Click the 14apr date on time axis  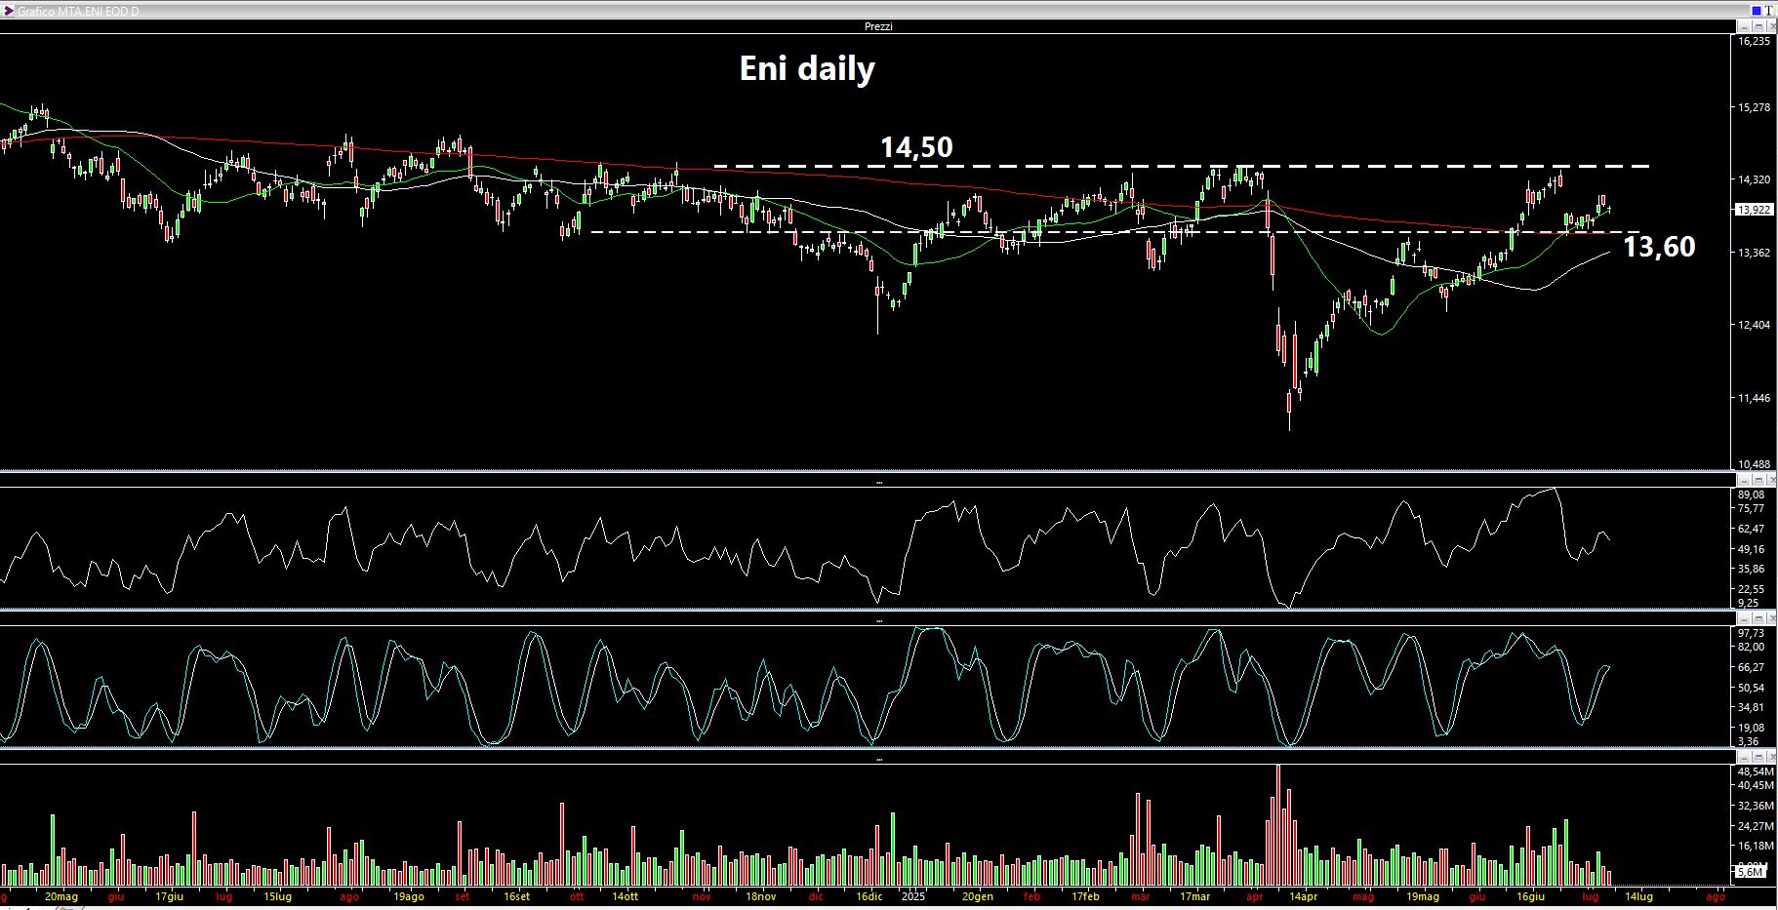(x=1303, y=896)
